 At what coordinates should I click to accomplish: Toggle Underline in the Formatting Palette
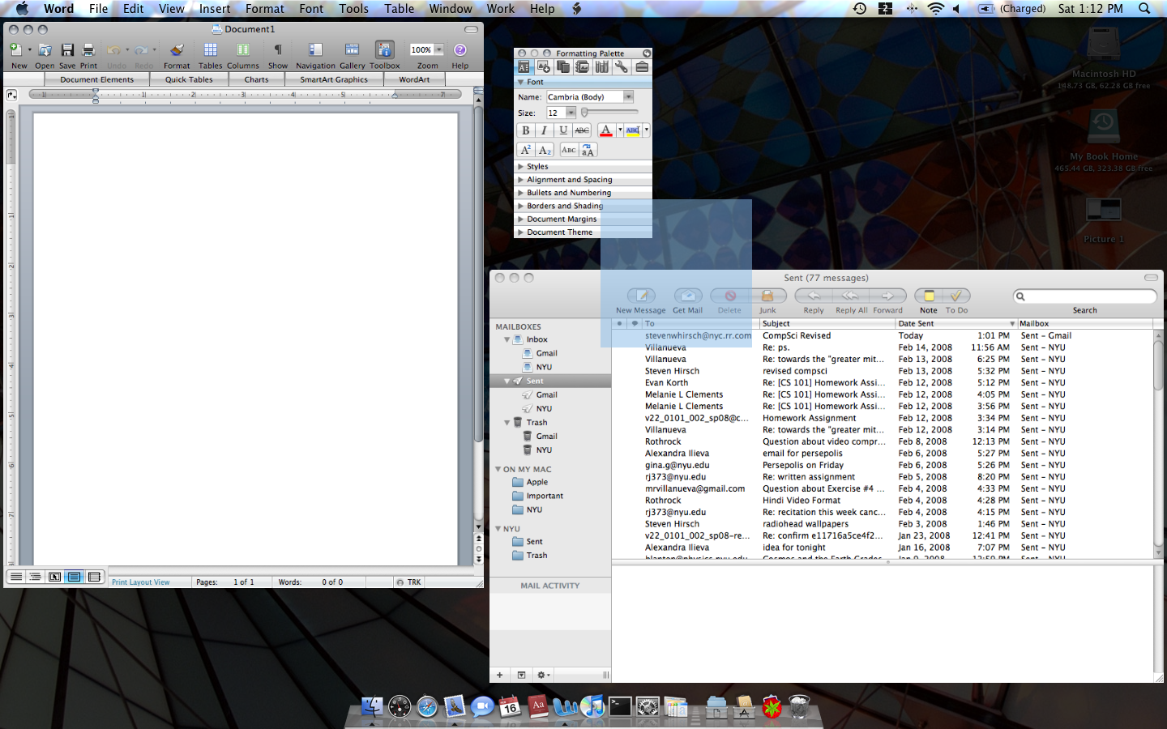click(x=563, y=130)
